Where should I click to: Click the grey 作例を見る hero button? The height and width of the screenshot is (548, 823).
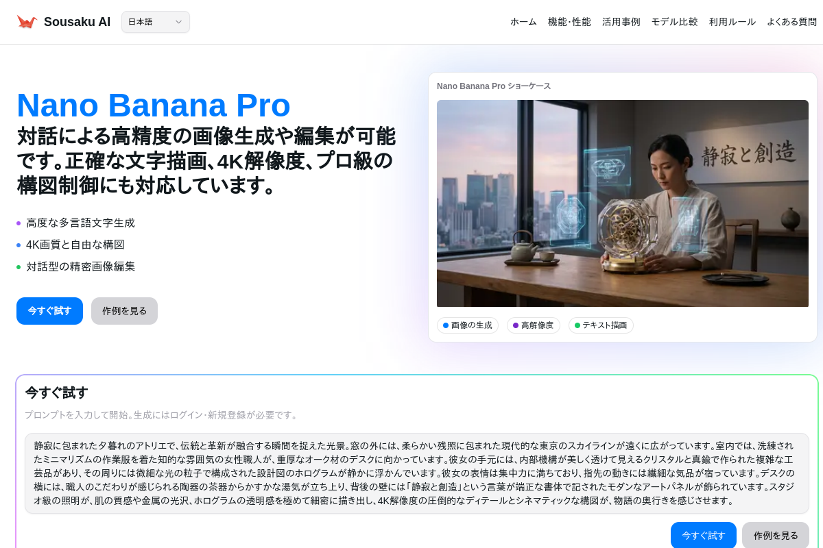pos(124,311)
